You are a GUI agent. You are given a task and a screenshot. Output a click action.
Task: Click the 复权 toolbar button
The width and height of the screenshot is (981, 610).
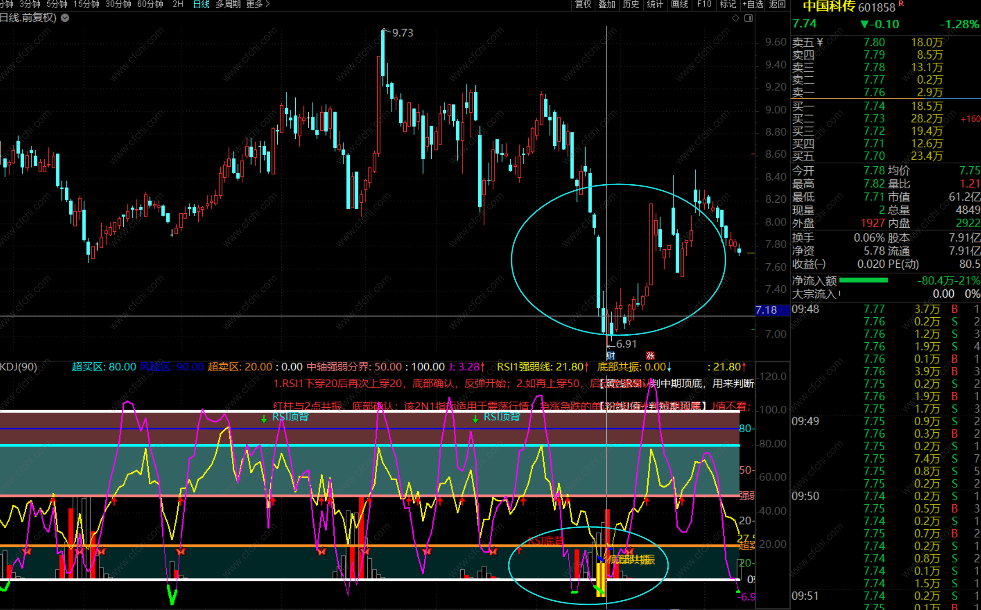click(x=583, y=5)
